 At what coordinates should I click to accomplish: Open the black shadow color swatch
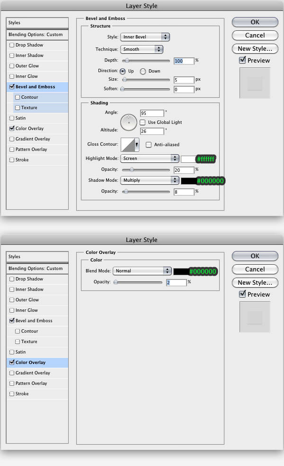click(188, 181)
